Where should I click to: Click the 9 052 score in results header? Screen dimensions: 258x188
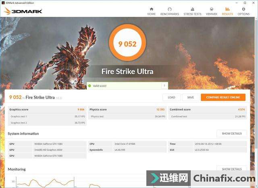pos(15,97)
